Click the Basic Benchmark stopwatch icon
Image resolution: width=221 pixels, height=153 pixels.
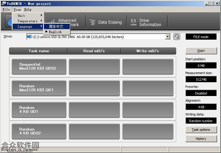tap(9, 22)
